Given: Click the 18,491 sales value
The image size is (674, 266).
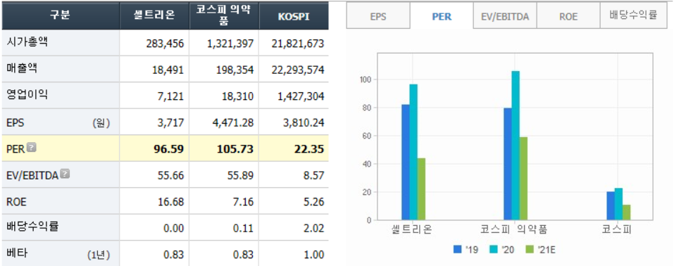Looking at the screenshot, I should [168, 70].
